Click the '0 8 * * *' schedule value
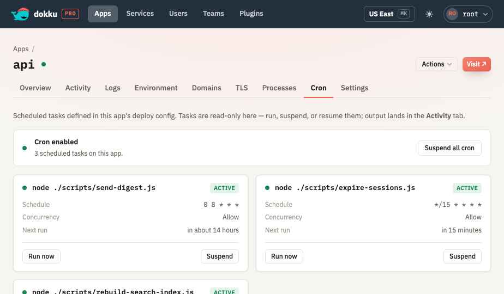 point(221,205)
